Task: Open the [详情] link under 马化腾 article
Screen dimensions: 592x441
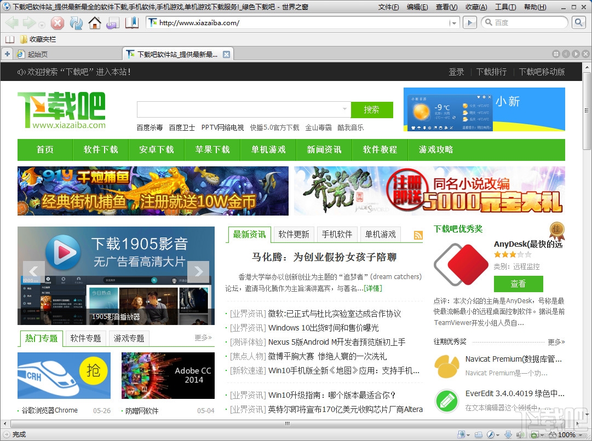Action: click(372, 288)
